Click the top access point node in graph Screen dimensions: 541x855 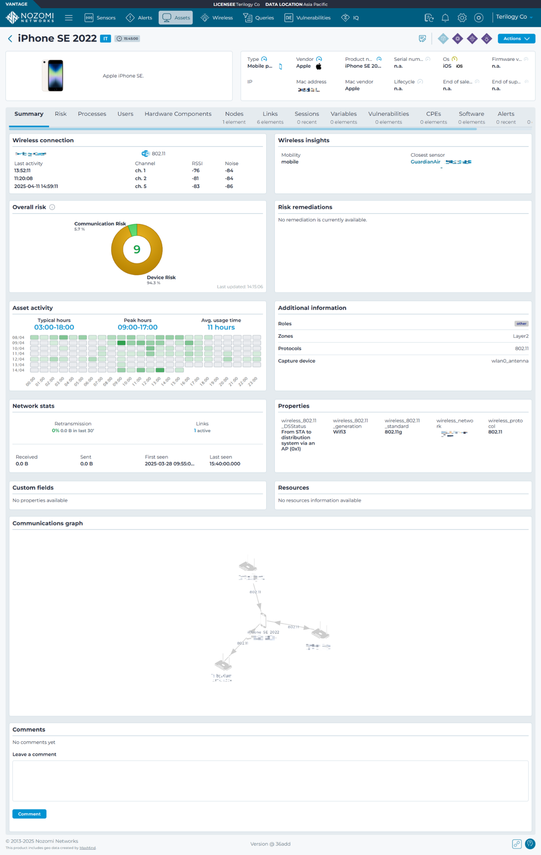point(248,566)
